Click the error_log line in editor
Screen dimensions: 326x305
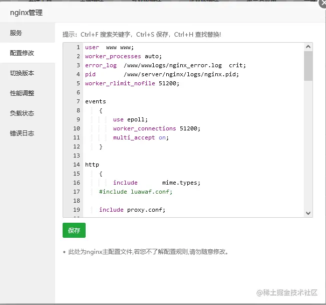coord(165,65)
